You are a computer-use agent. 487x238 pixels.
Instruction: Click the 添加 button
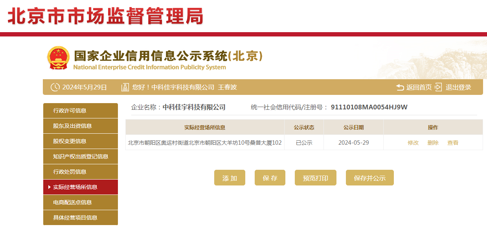click(230, 178)
